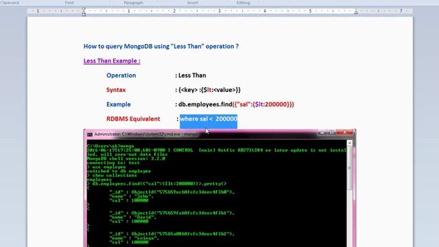Click 'db.employees.find' in the document example line
This screenshot has width=439, height=247.
205,104
